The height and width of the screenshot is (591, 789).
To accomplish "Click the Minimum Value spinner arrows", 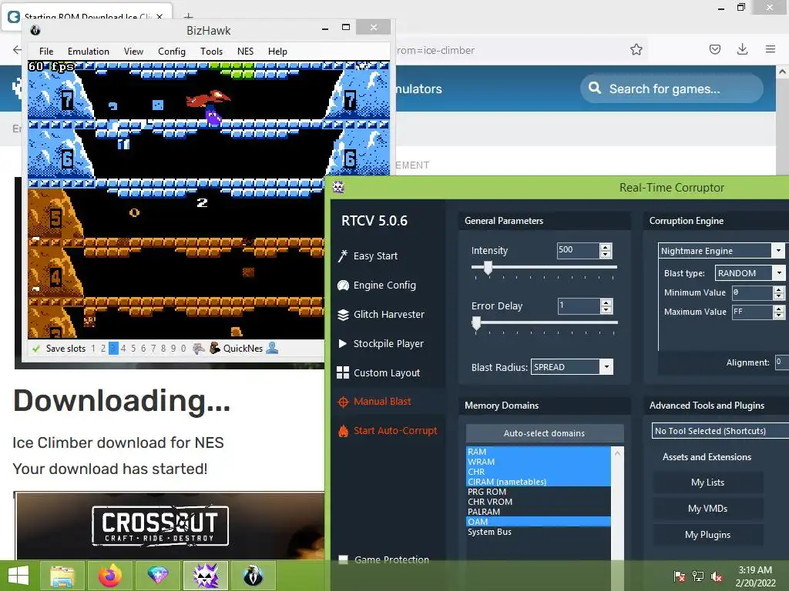I will click(x=778, y=292).
